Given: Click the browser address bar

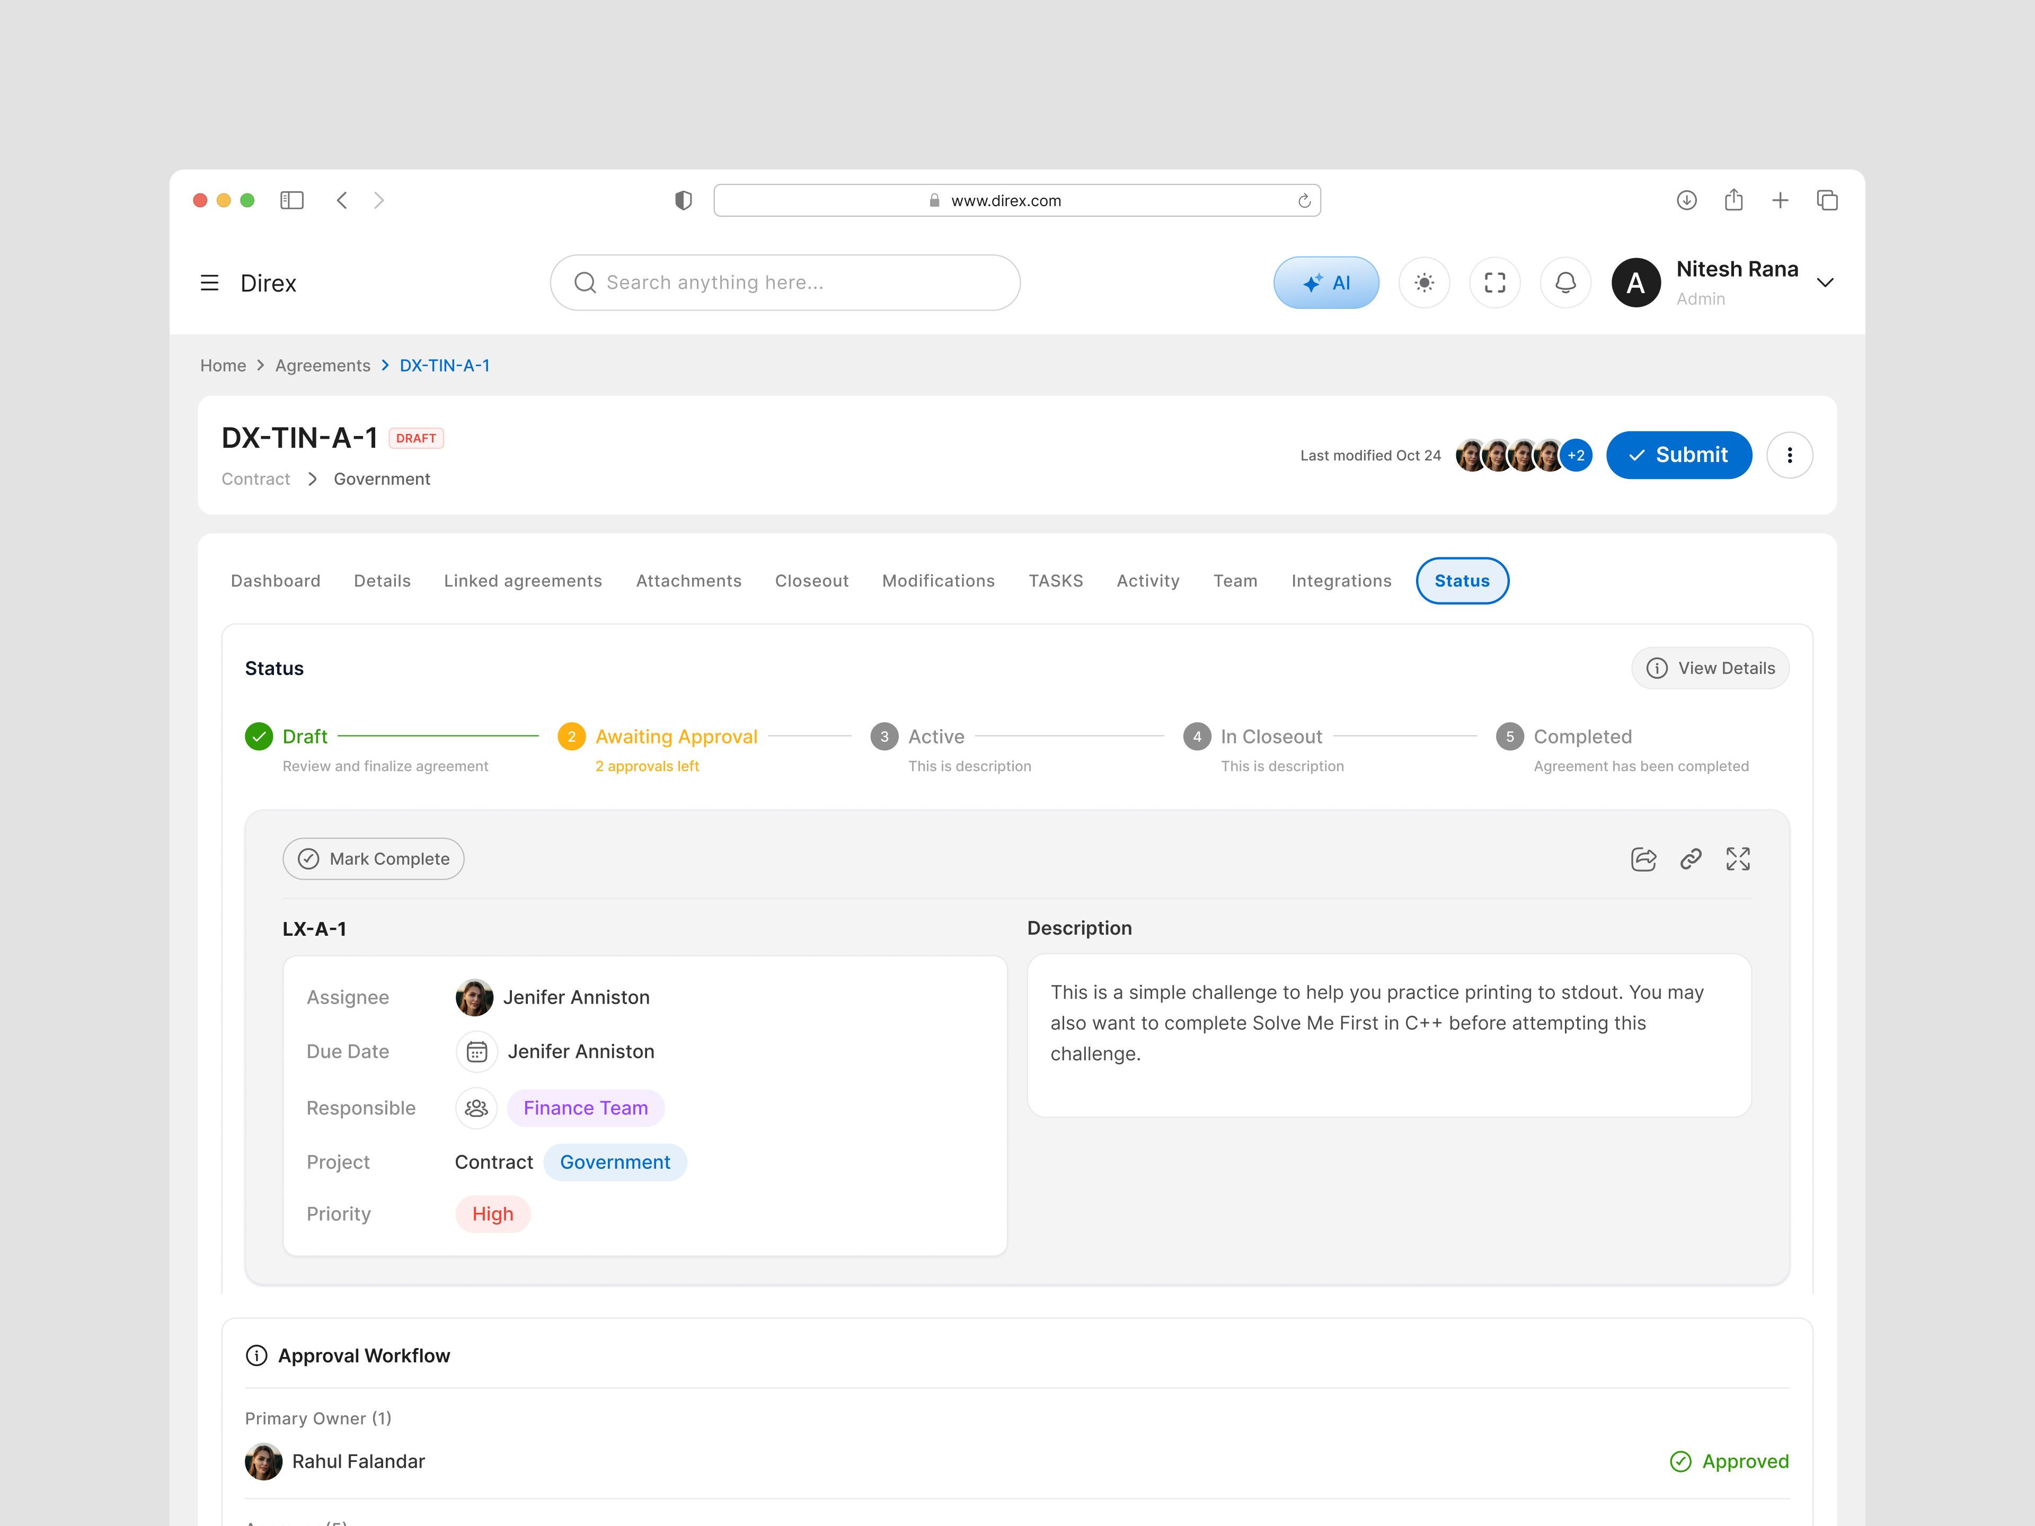Looking at the screenshot, I should pyautogui.click(x=1016, y=200).
